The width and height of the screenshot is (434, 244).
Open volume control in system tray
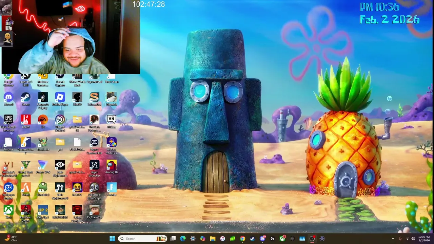point(413,239)
